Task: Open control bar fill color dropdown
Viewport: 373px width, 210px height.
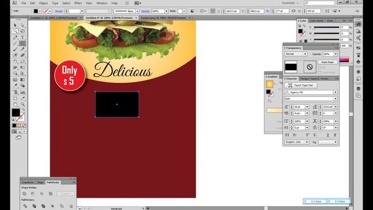Action: click(40, 11)
